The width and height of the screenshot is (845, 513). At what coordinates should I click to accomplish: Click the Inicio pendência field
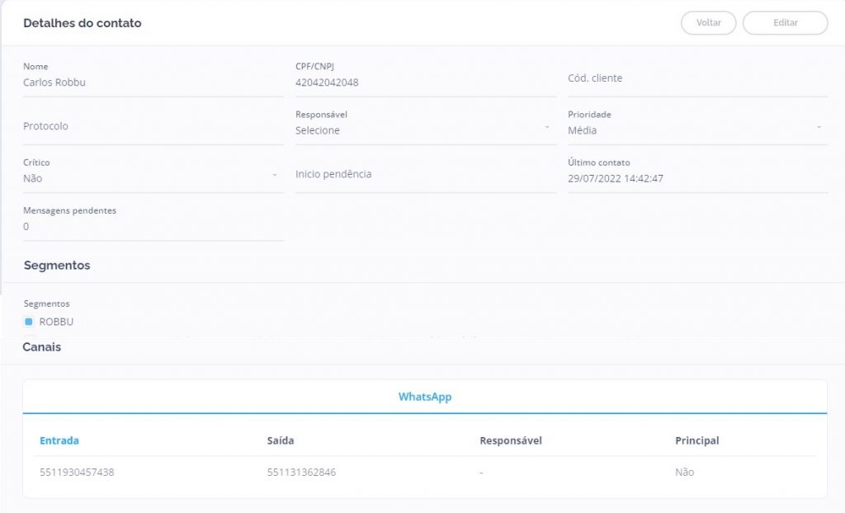pyautogui.click(x=425, y=174)
